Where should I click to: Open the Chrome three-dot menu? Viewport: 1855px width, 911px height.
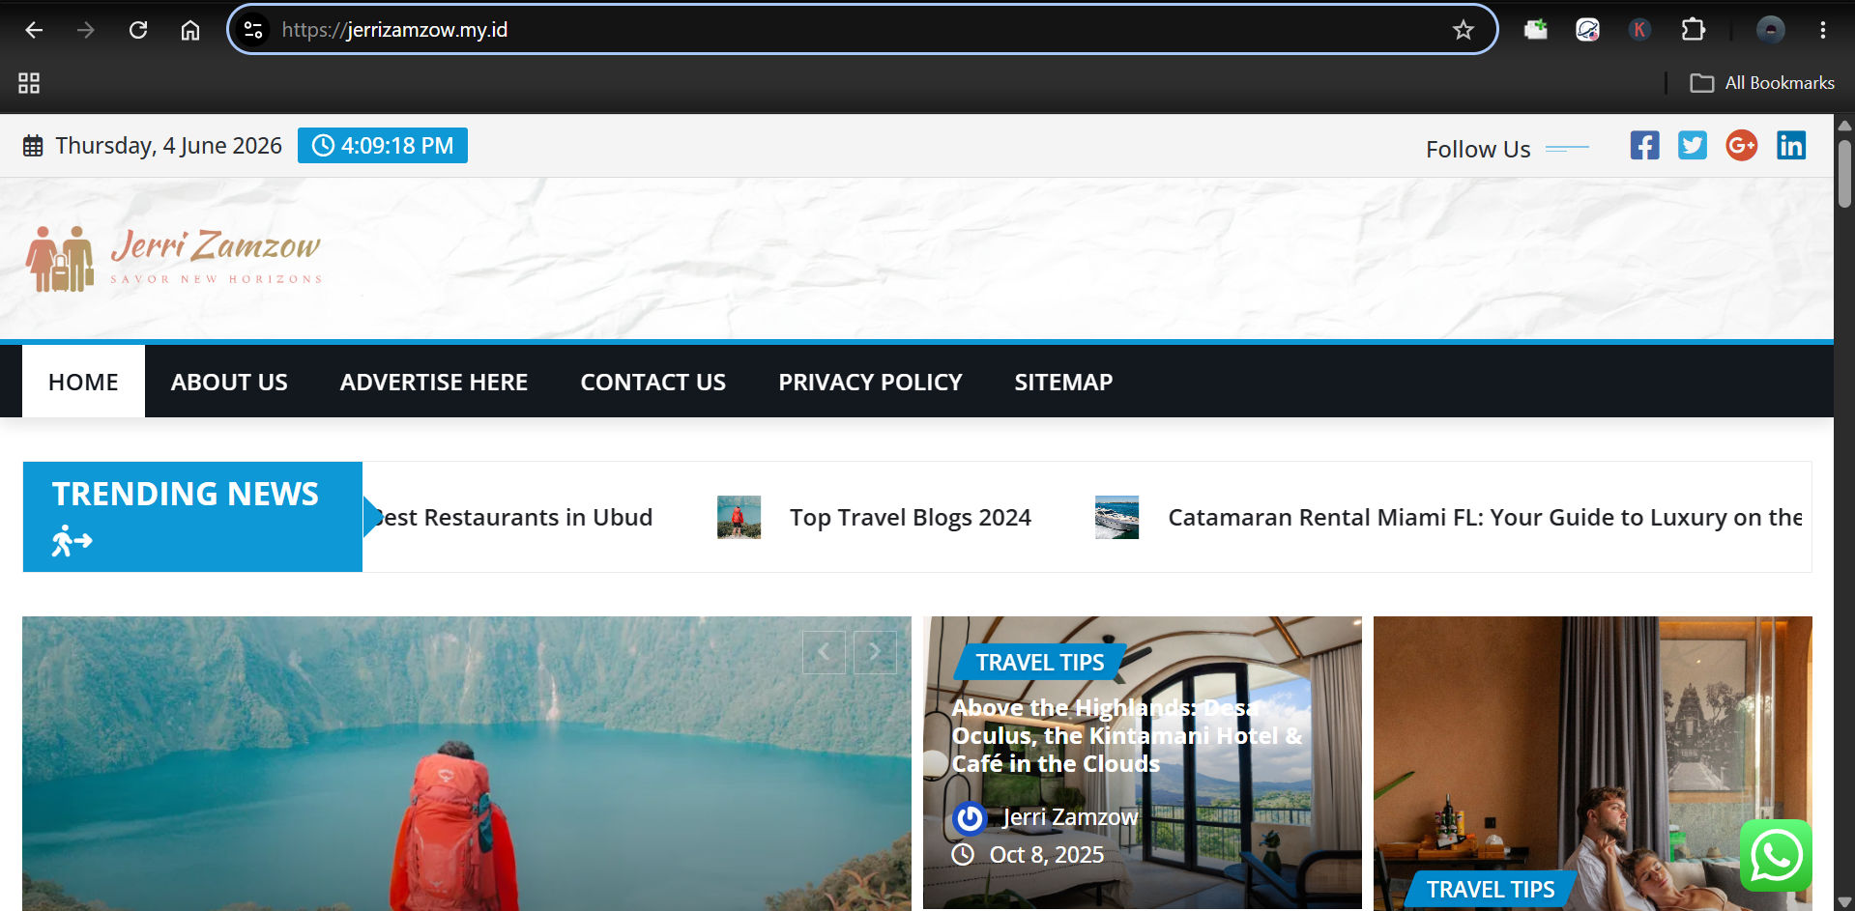[1822, 30]
